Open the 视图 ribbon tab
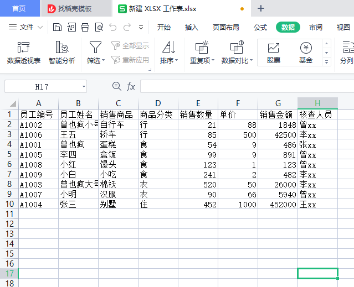Screen dimensions: 354x287 [343, 27]
